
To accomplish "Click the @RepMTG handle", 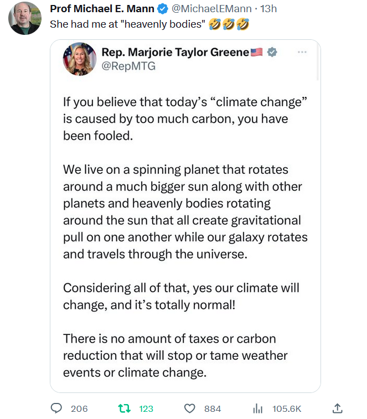I will 128,66.
